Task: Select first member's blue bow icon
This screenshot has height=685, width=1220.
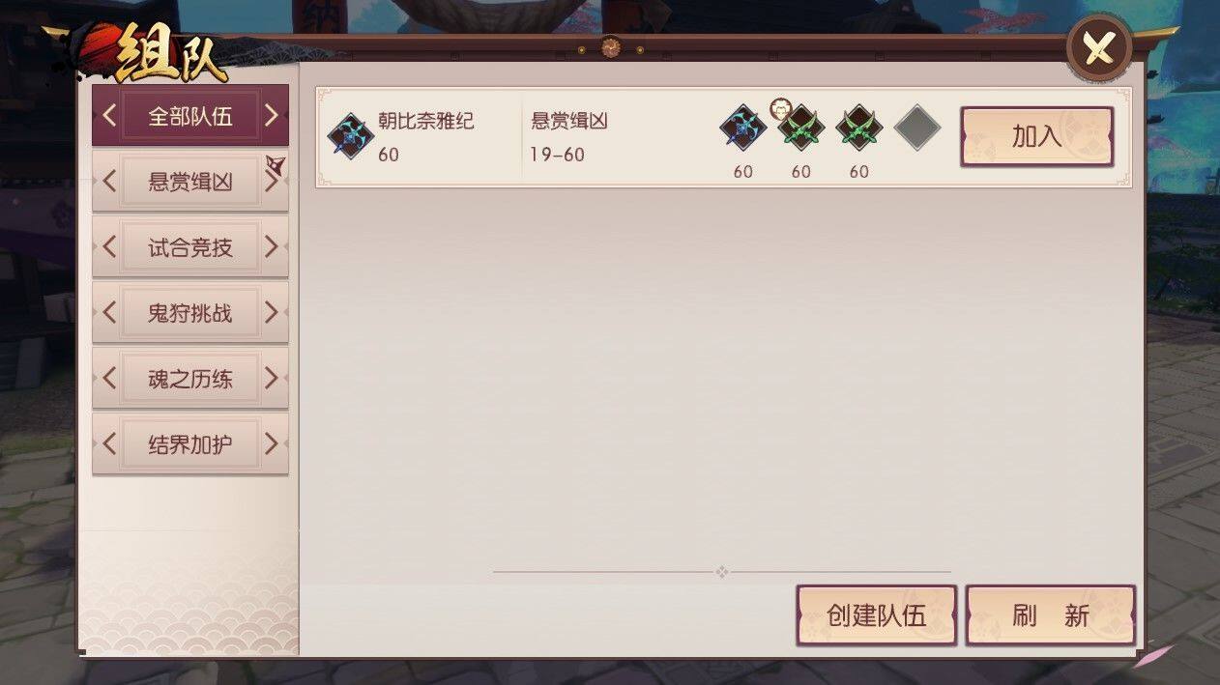Action: point(742,128)
